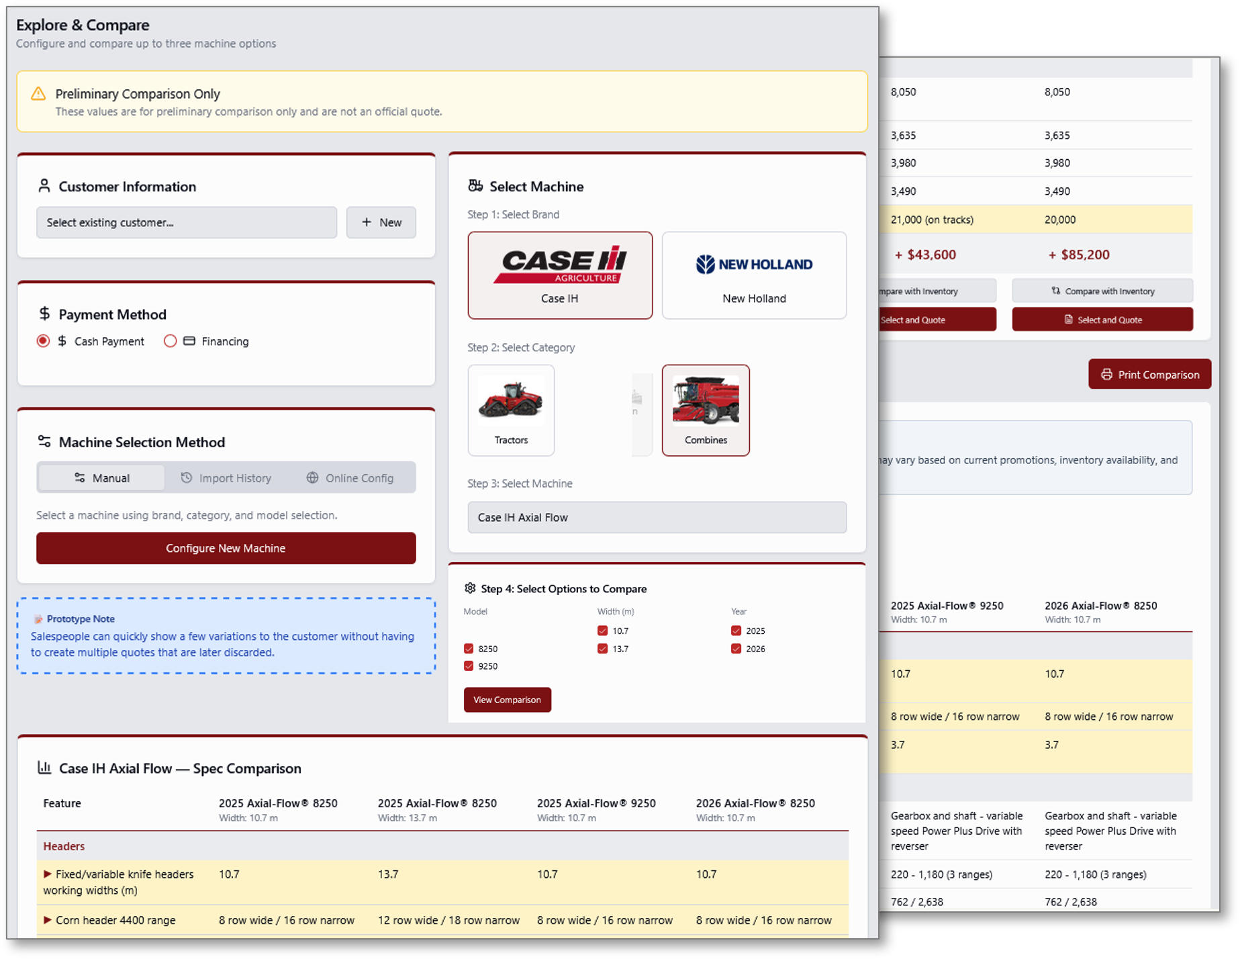Click Print Comparison in the back window

point(1149,374)
